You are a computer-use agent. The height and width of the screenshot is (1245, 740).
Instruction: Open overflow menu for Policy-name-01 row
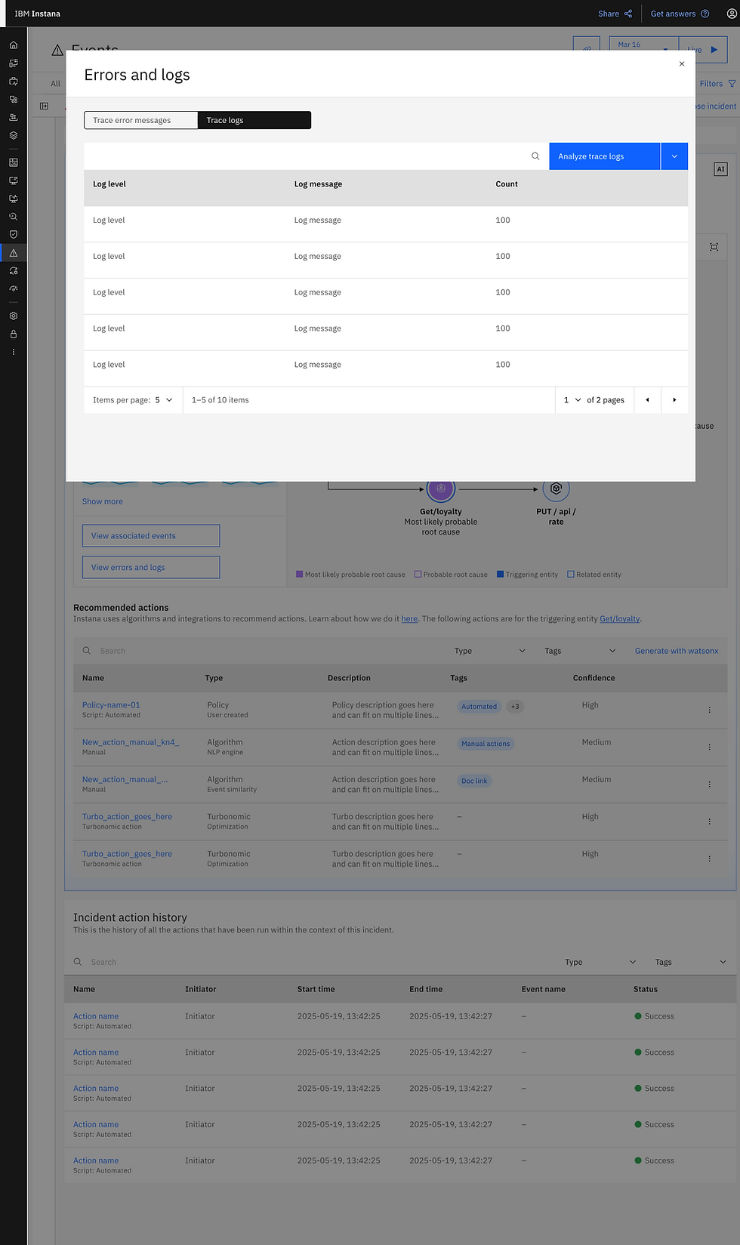(x=709, y=710)
